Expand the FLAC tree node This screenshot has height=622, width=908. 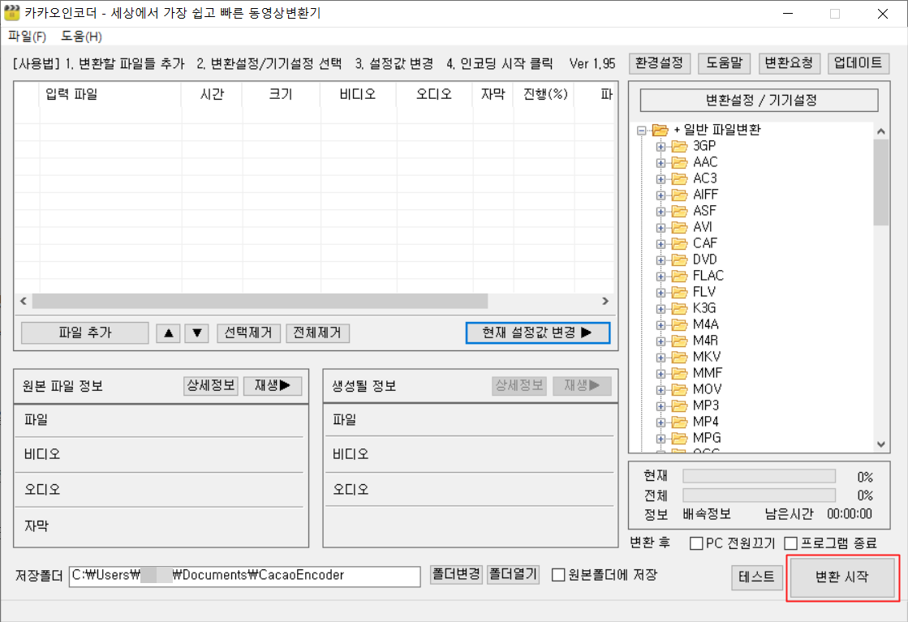pos(661,276)
